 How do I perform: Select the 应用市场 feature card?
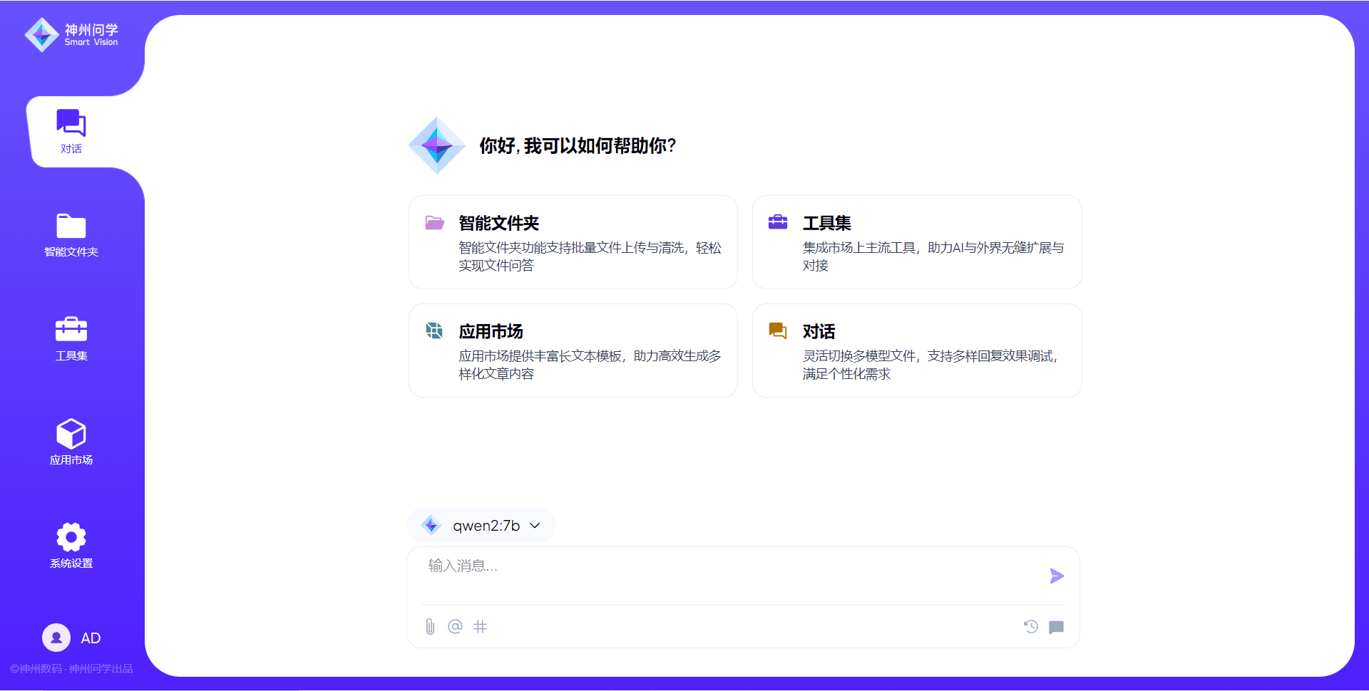(x=573, y=350)
